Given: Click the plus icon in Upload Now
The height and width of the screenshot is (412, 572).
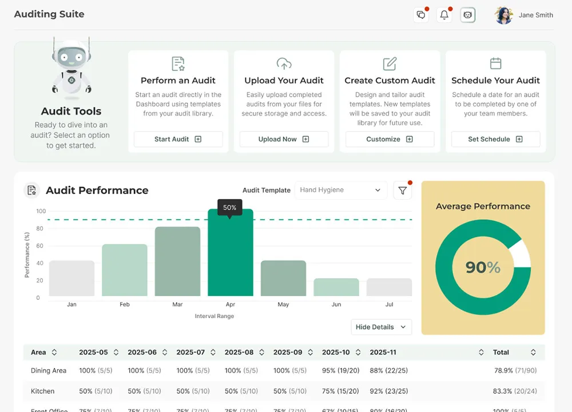Looking at the screenshot, I should pyautogui.click(x=305, y=139).
